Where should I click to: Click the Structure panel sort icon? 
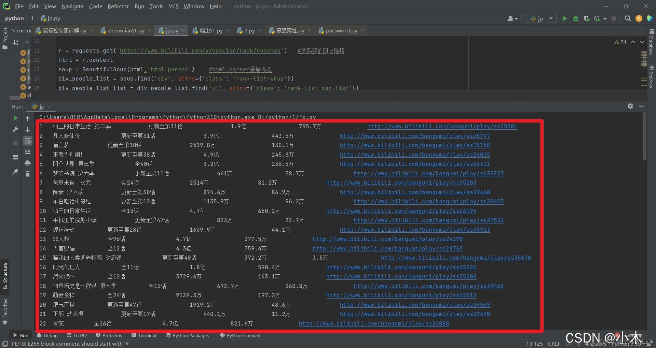pos(16,42)
